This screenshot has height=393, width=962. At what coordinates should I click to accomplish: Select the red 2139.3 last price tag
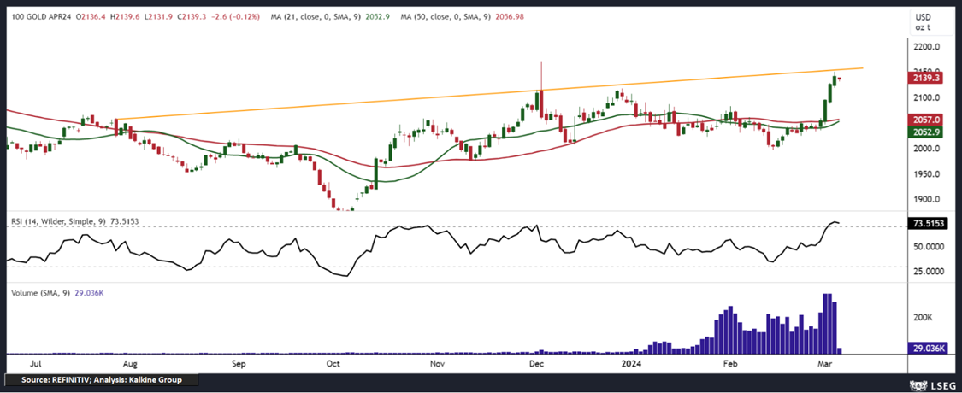pyautogui.click(x=927, y=78)
